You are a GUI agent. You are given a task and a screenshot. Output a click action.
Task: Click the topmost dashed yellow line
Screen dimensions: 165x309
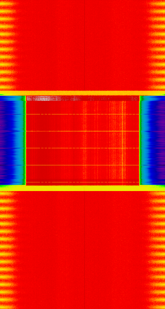(82, 114)
